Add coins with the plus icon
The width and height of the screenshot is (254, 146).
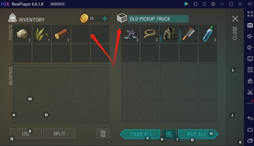(105, 18)
